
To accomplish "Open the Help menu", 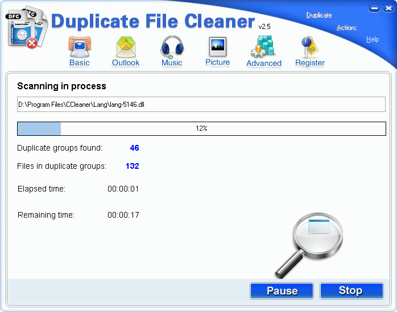I will pyautogui.click(x=373, y=39).
